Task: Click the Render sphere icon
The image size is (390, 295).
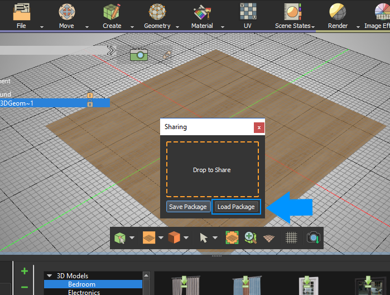Action: coord(337,11)
